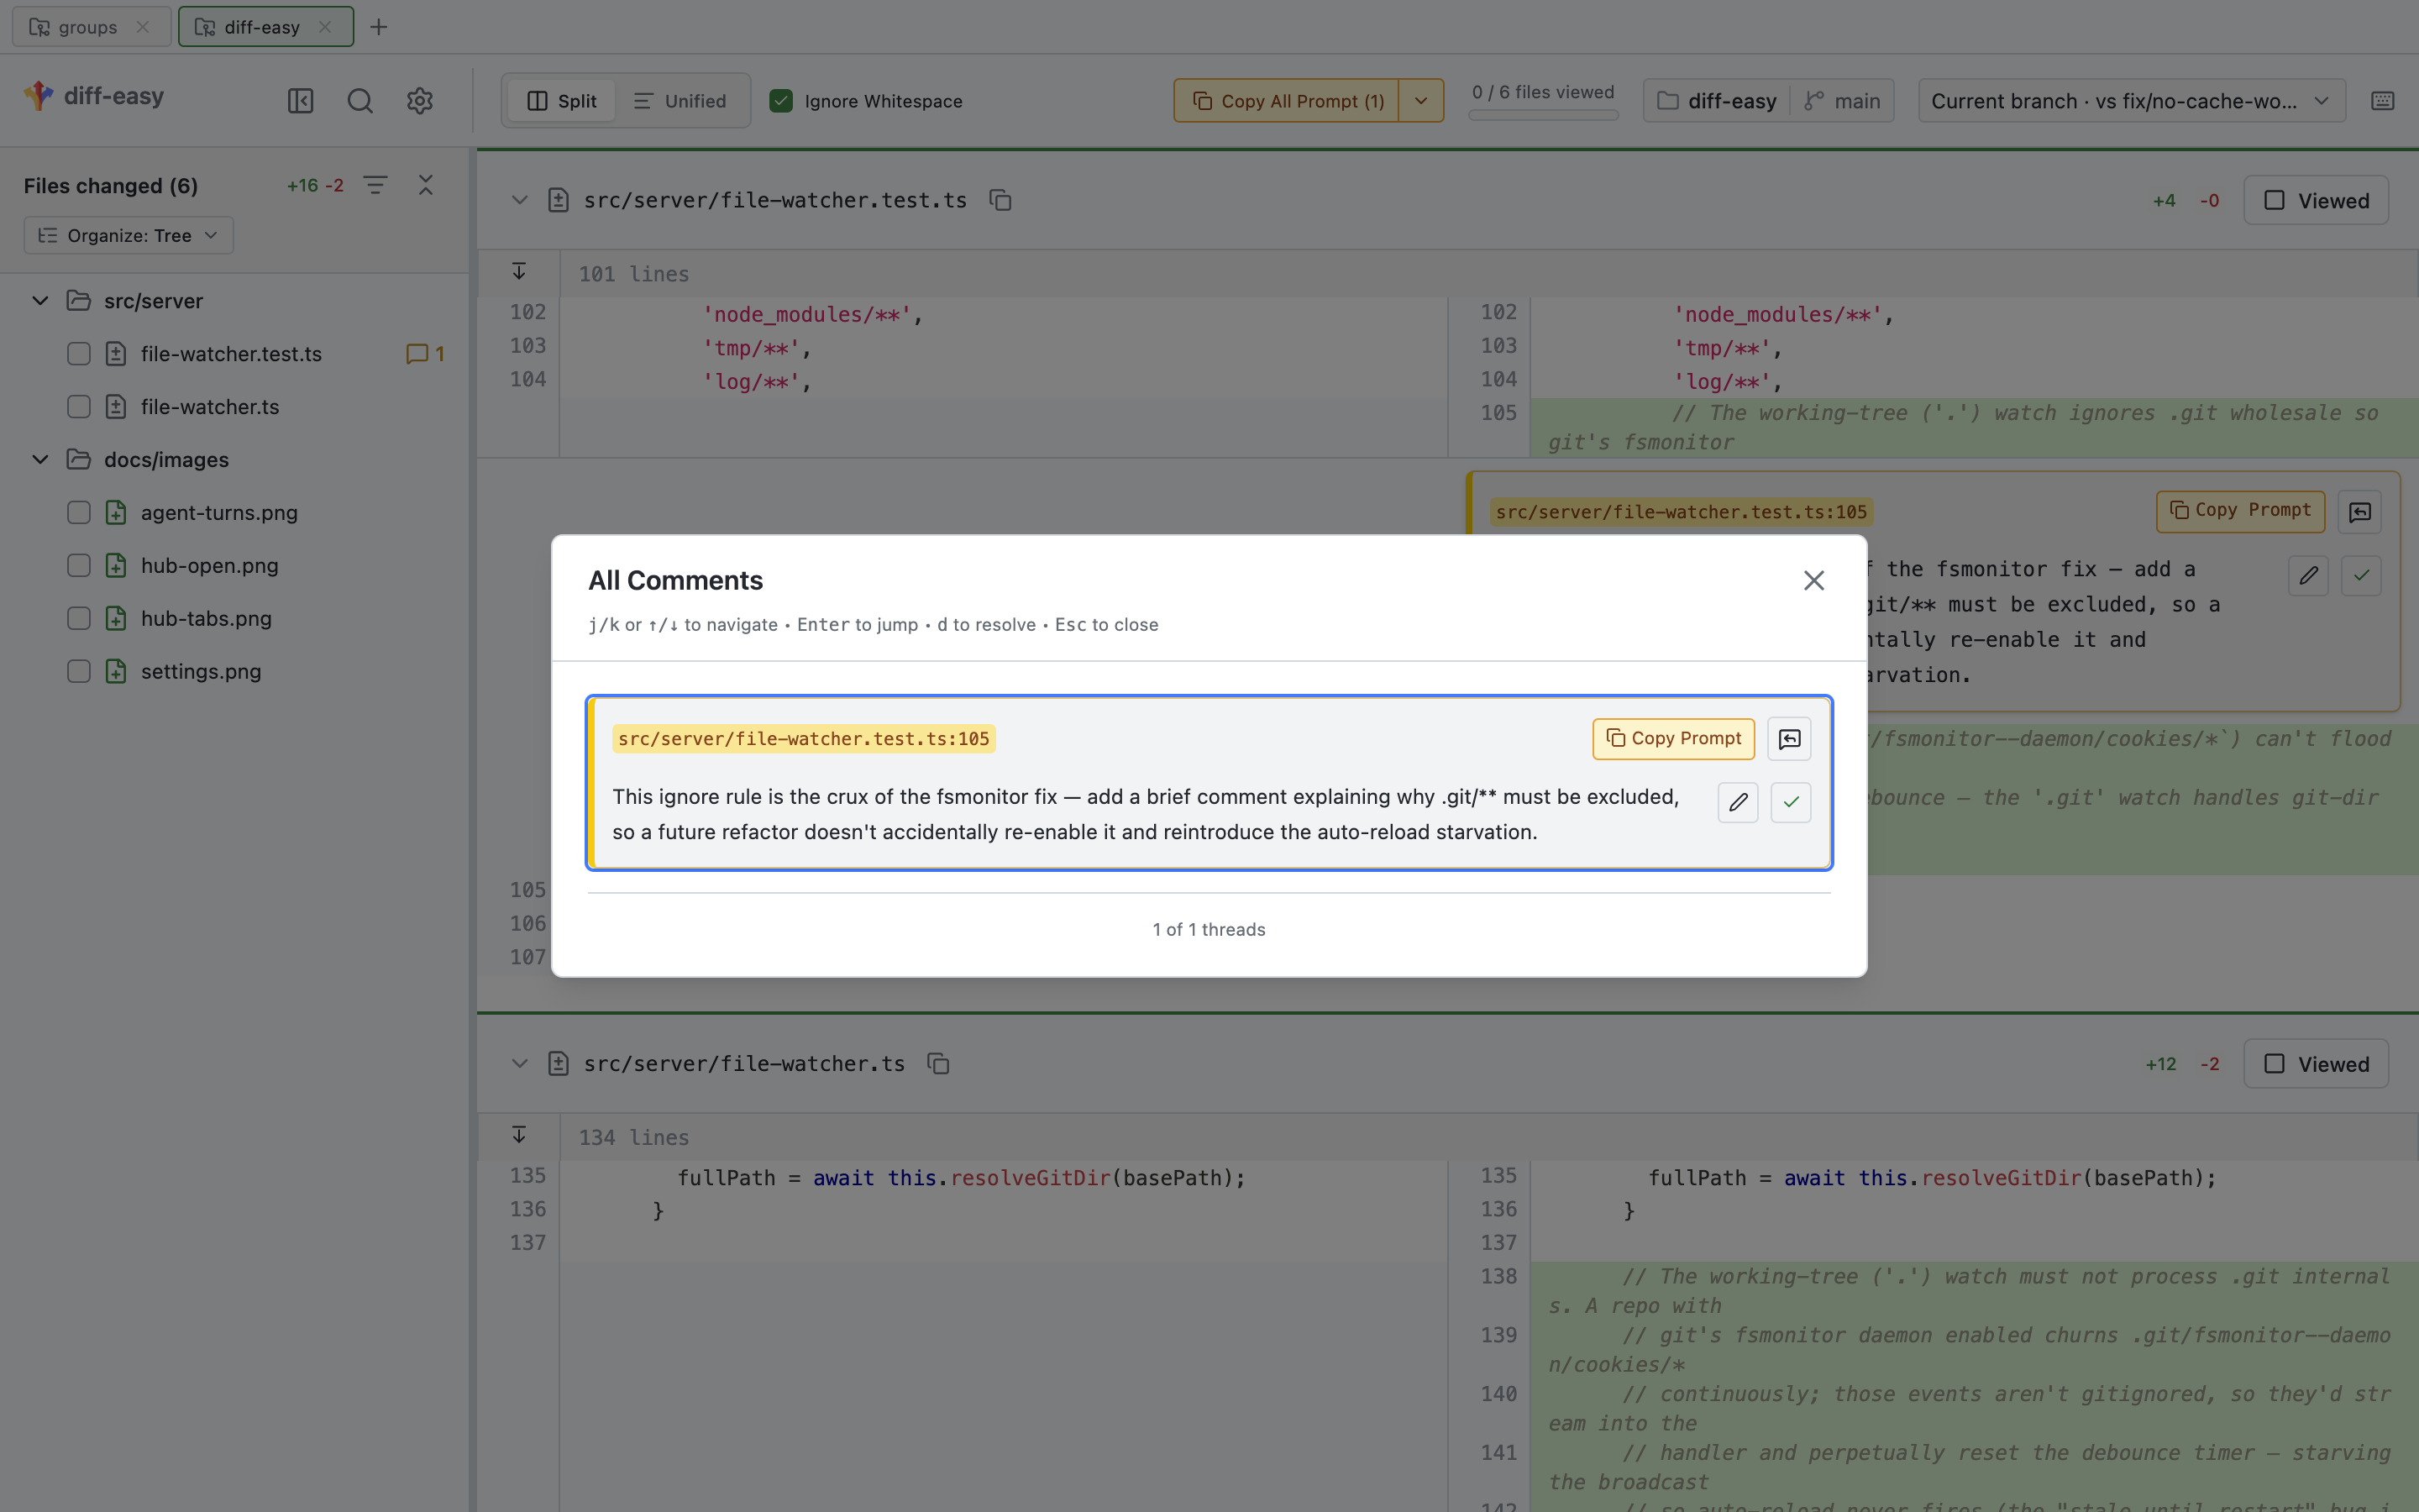
Task: Mark file-watcher.test.ts as Viewed
Action: [x=2315, y=200]
